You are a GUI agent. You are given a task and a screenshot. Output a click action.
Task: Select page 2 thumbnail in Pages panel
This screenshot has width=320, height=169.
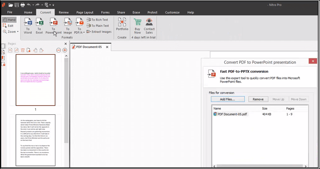[35, 140]
